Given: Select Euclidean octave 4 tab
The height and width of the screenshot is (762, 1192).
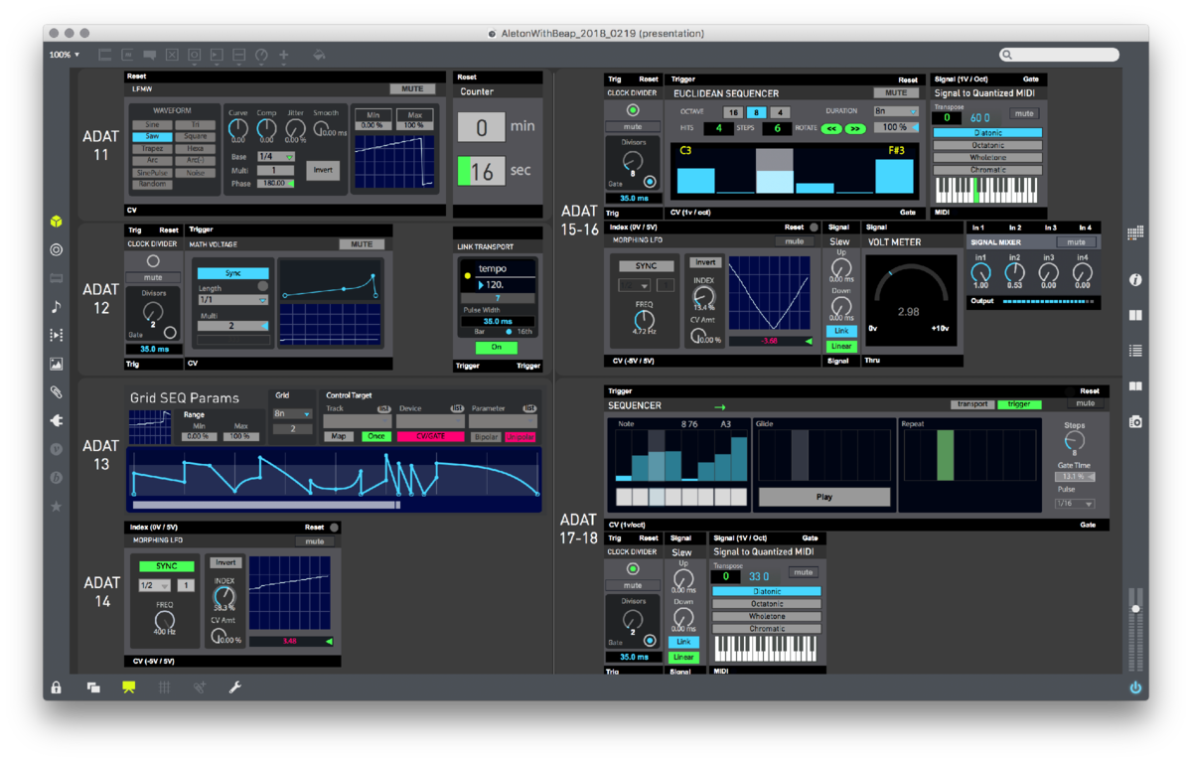Looking at the screenshot, I should (x=780, y=113).
